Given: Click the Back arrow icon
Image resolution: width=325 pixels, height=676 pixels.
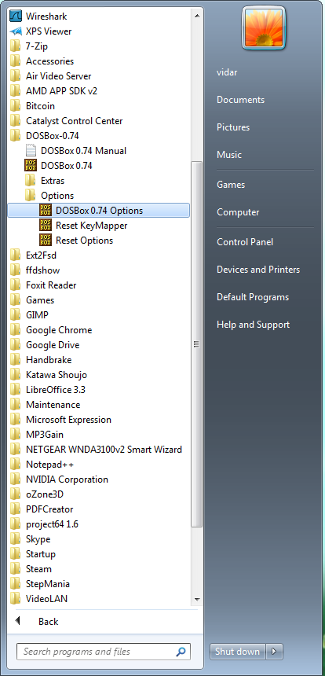Looking at the screenshot, I should pos(17,621).
